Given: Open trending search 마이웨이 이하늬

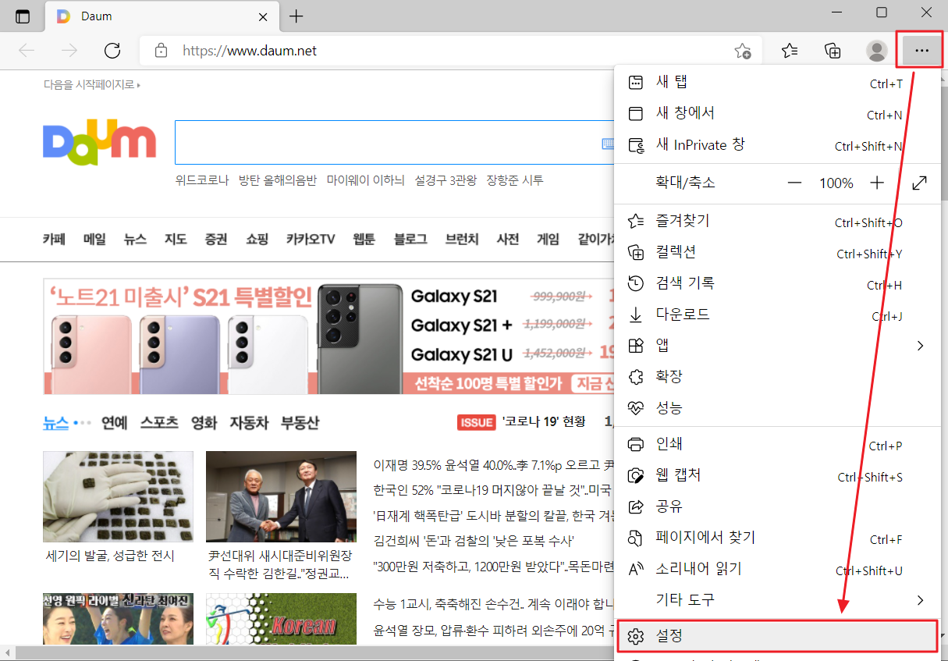Looking at the screenshot, I should click(x=366, y=180).
